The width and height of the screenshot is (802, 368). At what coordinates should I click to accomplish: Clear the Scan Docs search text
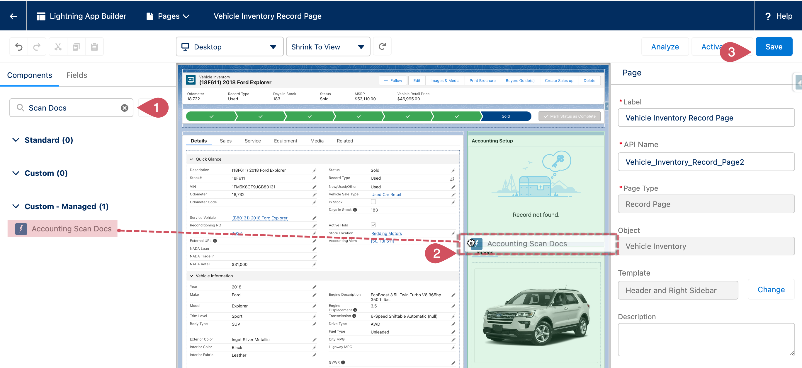(125, 108)
